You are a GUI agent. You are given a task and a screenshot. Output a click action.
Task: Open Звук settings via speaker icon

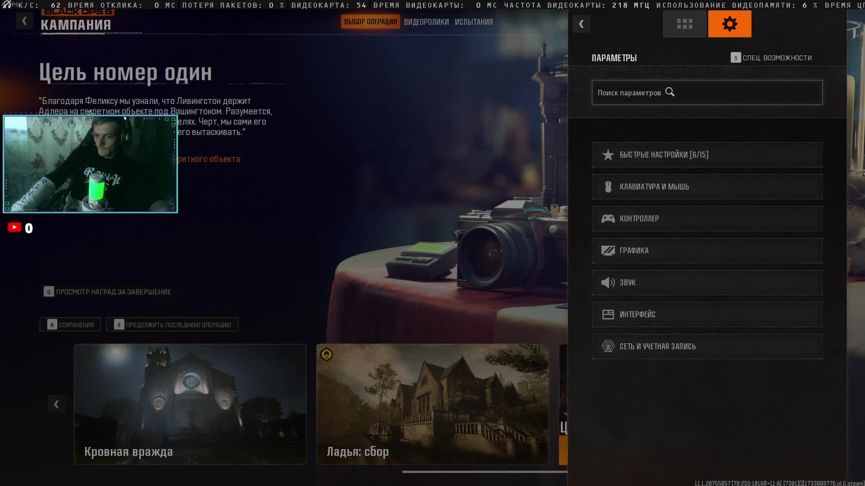(608, 283)
